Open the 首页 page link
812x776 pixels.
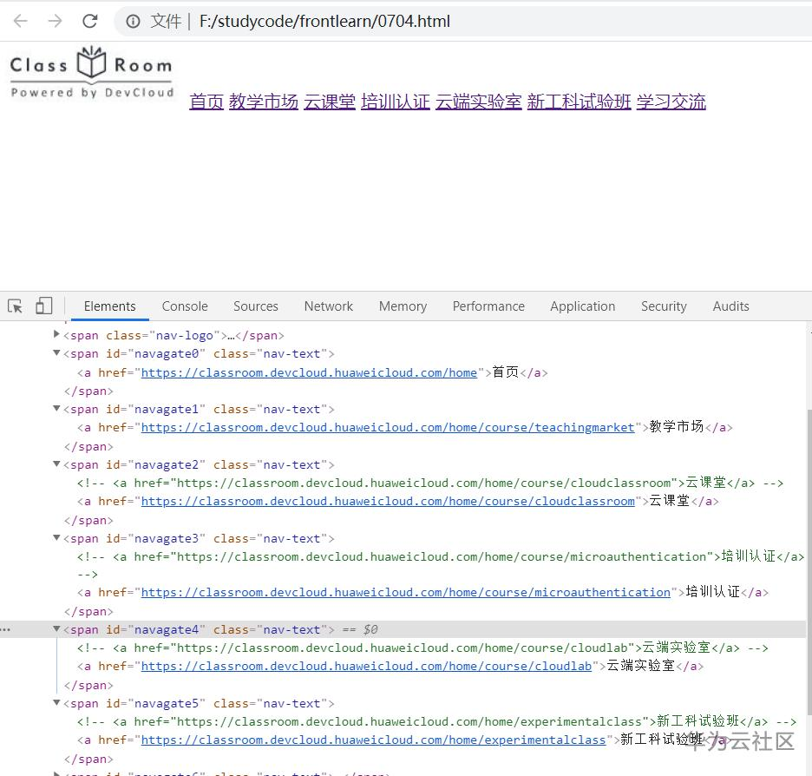(206, 102)
